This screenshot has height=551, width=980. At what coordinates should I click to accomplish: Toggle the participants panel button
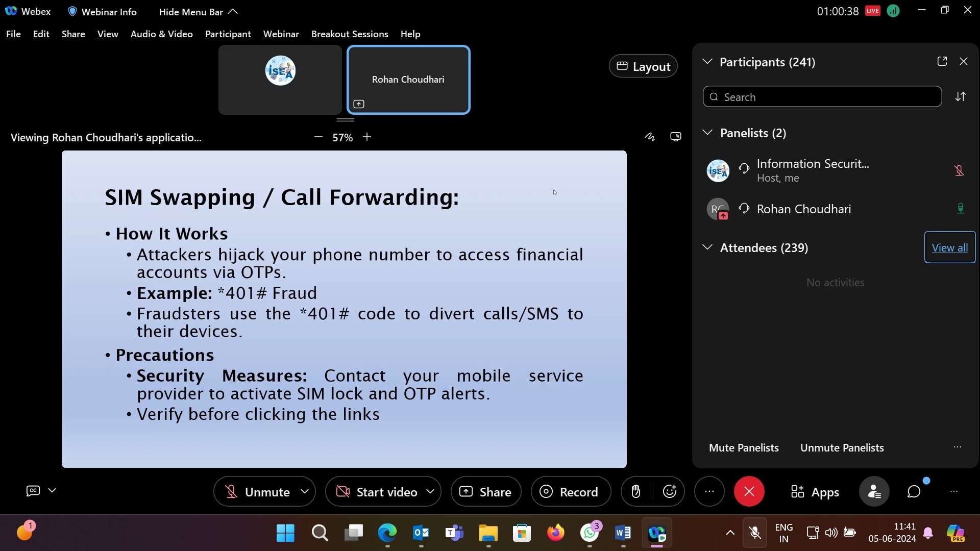874,492
